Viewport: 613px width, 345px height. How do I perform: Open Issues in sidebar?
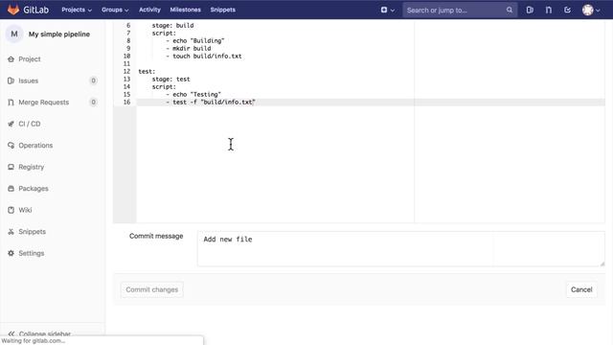pyautogui.click(x=29, y=80)
